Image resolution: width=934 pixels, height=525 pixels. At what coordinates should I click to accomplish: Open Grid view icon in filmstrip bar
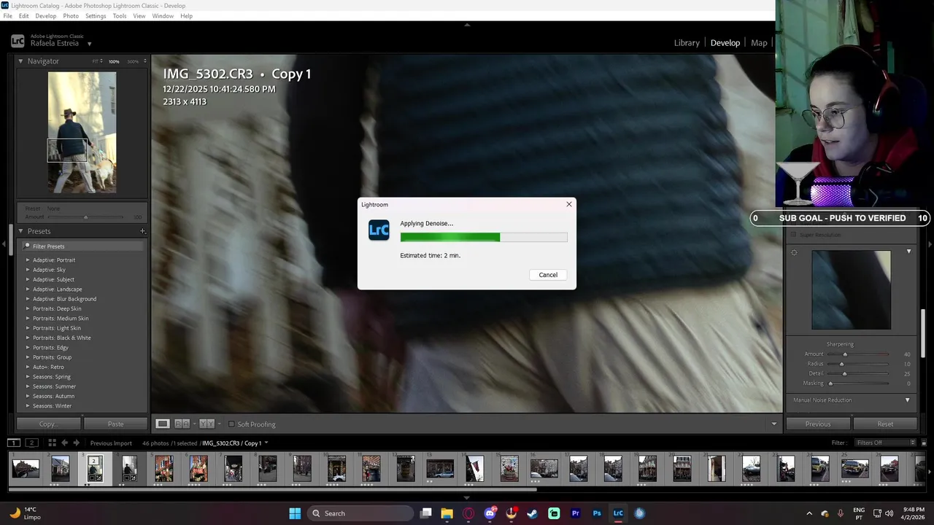pyautogui.click(x=52, y=443)
